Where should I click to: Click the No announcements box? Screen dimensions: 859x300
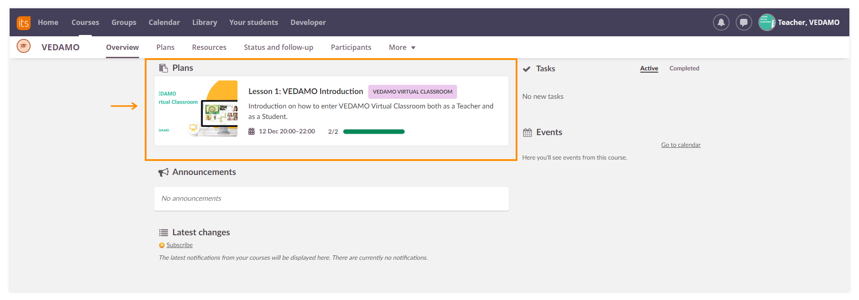pyautogui.click(x=332, y=199)
